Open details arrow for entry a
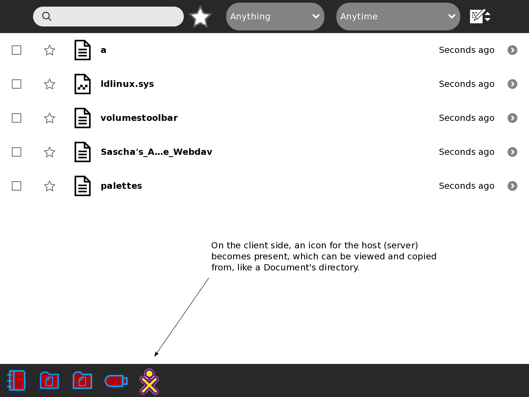The height and width of the screenshot is (397, 529). 512,50
